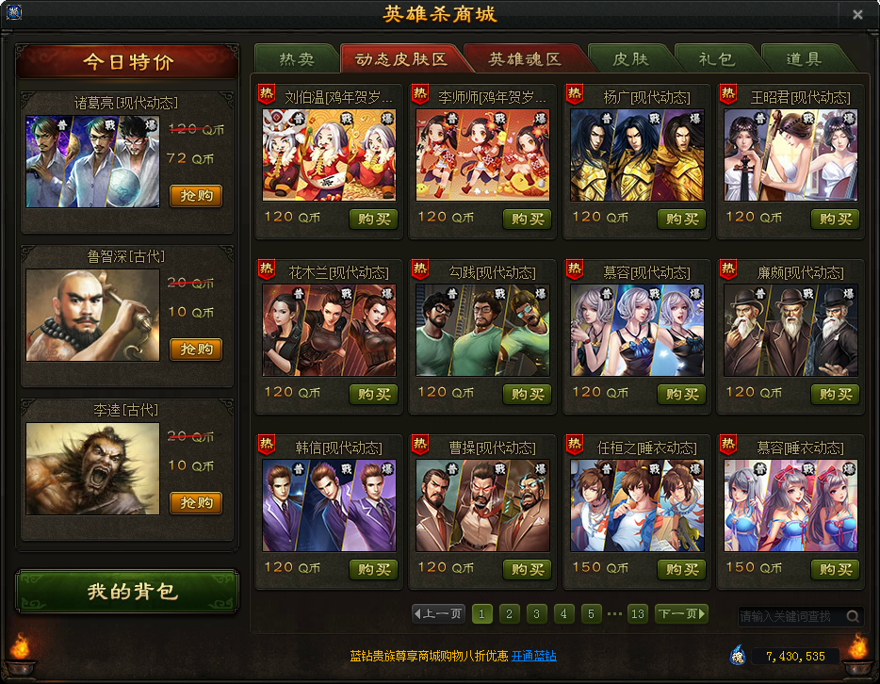Viewport: 880px width, 684px height.
Task: View the 王昭君[现代动态] skin artwork
Action: [790, 155]
